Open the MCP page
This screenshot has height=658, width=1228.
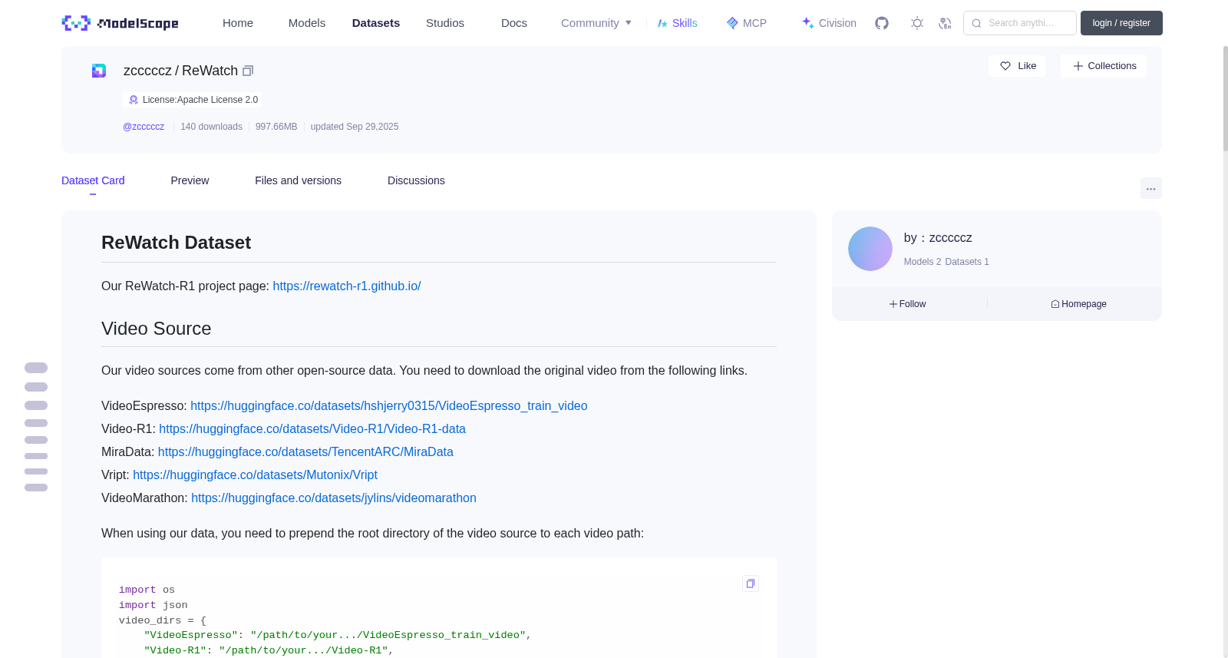pyautogui.click(x=747, y=23)
